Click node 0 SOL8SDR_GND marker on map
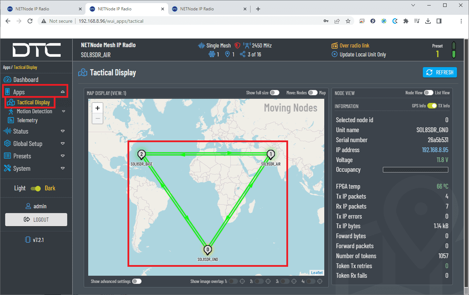The image size is (469, 295). [x=207, y=249]
